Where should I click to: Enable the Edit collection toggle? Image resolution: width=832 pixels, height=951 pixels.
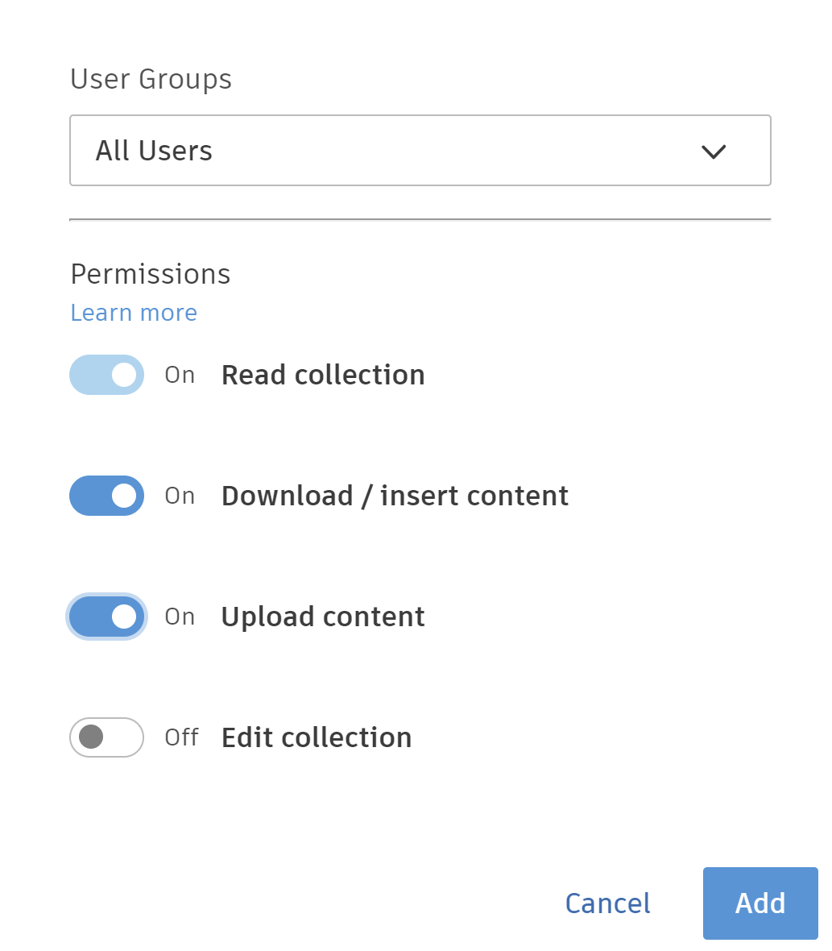pos(106,737)
